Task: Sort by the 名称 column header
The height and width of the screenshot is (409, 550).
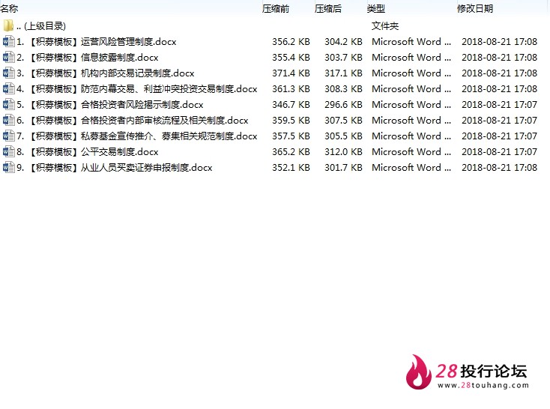Action: [x=9, y=8]
